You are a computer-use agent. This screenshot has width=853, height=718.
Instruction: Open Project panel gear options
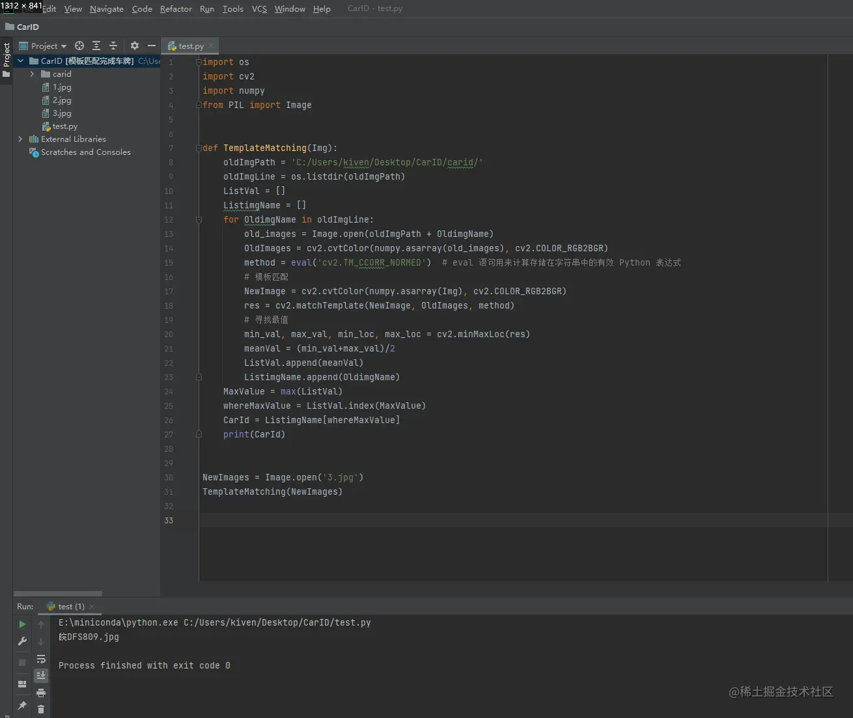coord(135,46)
